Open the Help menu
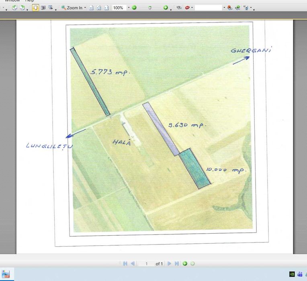The height and width of the screenshot is (281, 307). 29,1
